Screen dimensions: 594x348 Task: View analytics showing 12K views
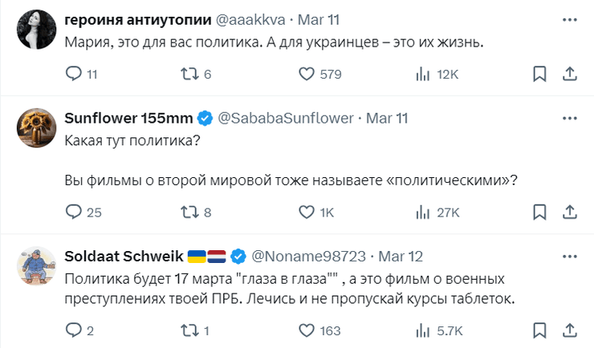[422, 75]
